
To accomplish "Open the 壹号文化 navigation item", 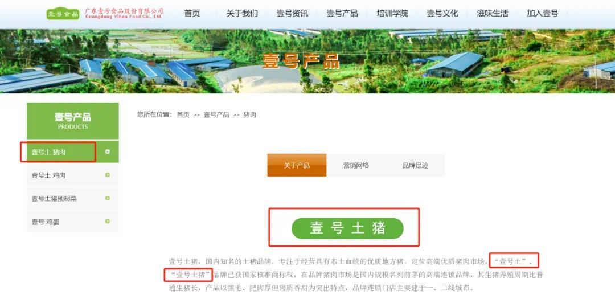I will (442, 13).
